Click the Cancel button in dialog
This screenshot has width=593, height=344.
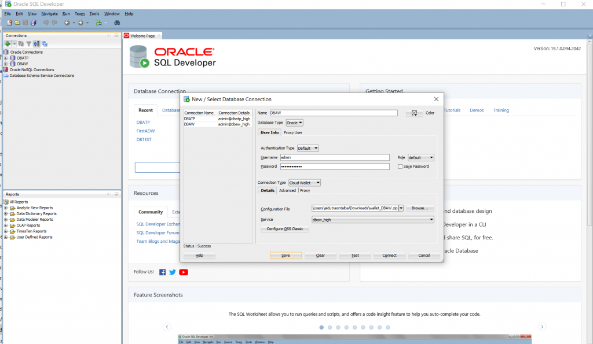[424, 256]
